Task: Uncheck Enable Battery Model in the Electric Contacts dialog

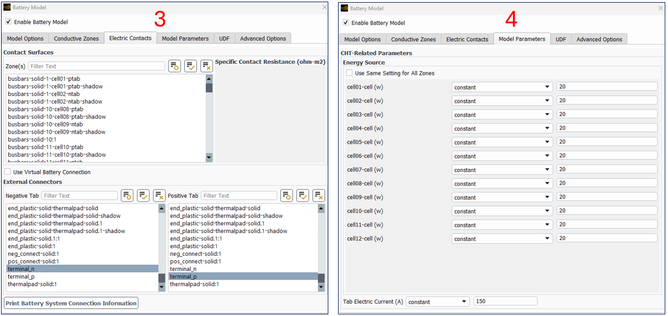Action: click(x=8, y=22)
